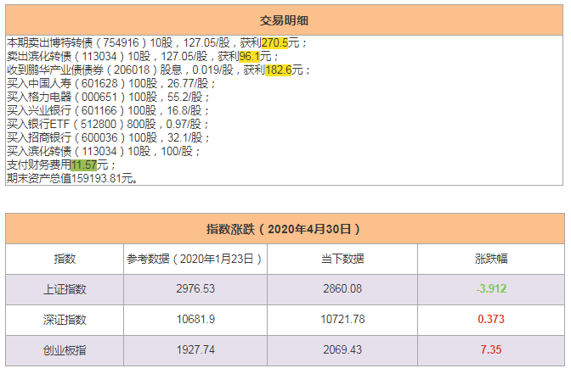Image resolution: width=571 pixels, height=374 pixels.
Task: Click the line 买入滨化转债 (113034) 100/股
Action: coord(104,151)
